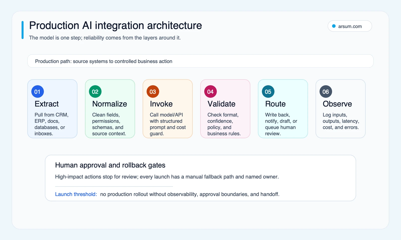
Task: Click the 01 step number badge
Action: 38,92
